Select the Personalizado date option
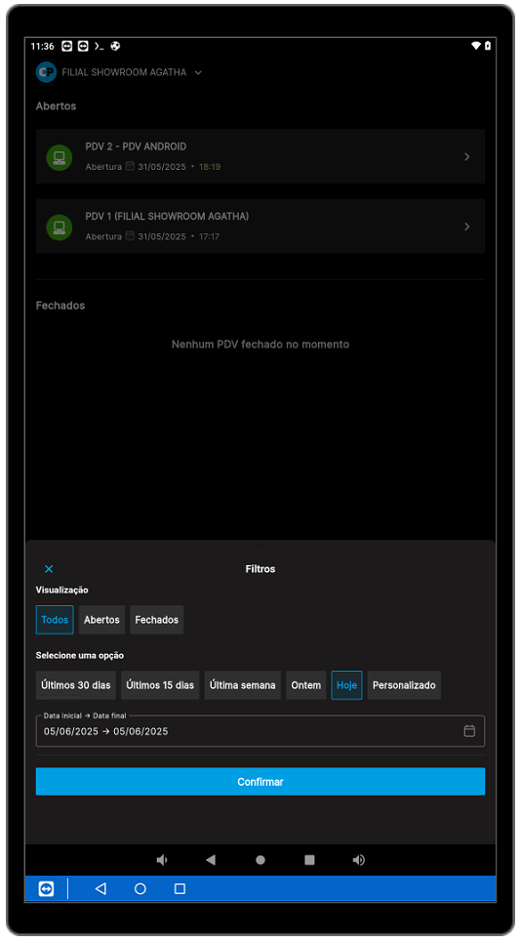520x942 pixels. (404, 685)
